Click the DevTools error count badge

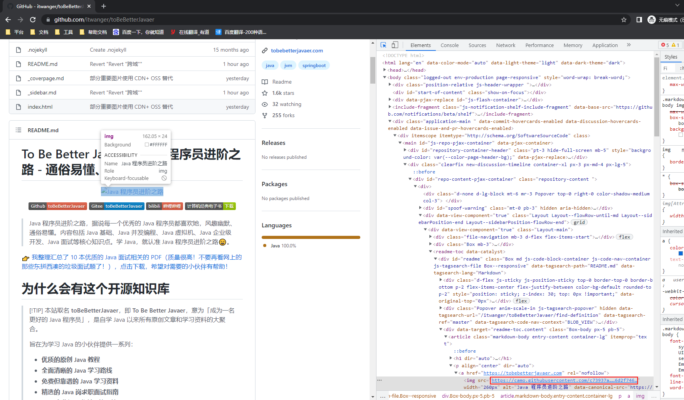(x=665, y=45)
